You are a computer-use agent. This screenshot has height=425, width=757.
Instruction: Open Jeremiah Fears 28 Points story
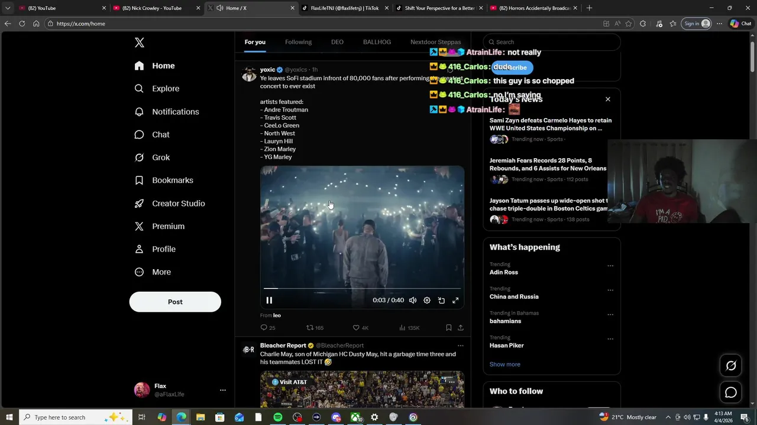[548, 164]
